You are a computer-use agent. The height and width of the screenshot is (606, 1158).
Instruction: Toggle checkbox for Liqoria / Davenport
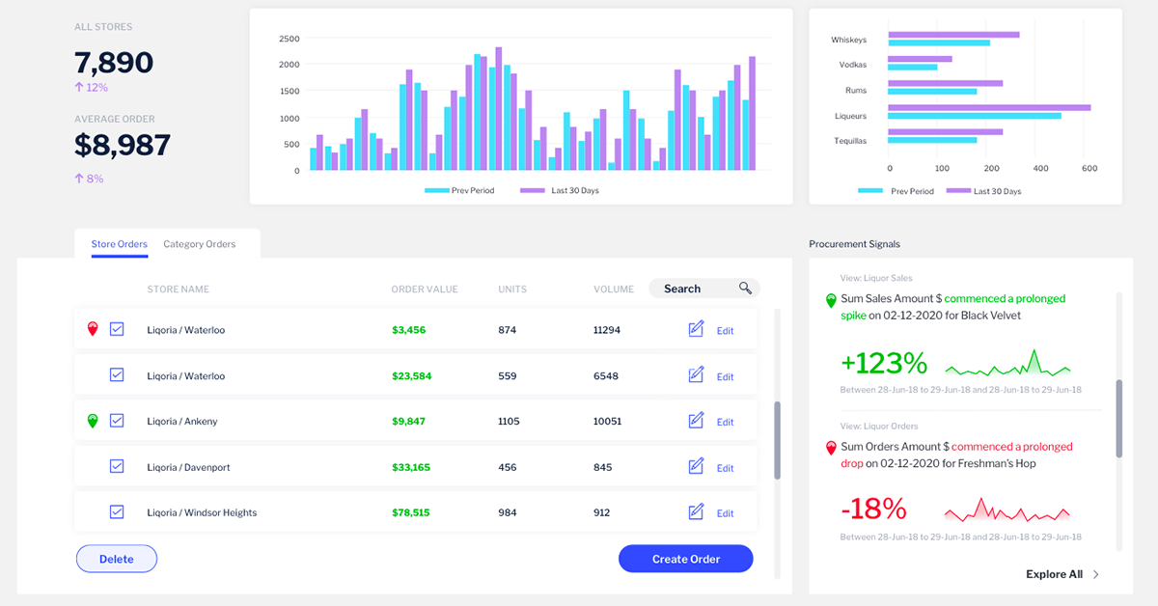[117, 467]
